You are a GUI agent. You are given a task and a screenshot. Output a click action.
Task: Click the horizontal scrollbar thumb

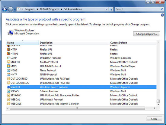(77, 108)
